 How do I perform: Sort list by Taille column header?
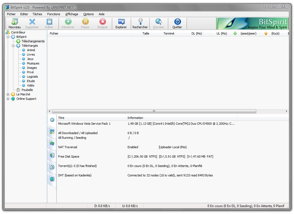pos(145,33)
